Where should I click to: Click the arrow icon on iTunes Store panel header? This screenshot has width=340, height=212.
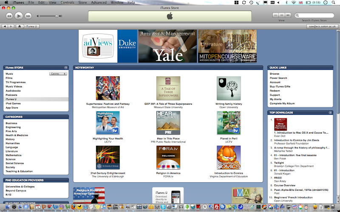[x=66, y=67]
